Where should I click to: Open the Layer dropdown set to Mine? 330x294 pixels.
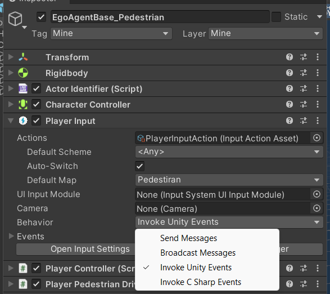point(265,33)
